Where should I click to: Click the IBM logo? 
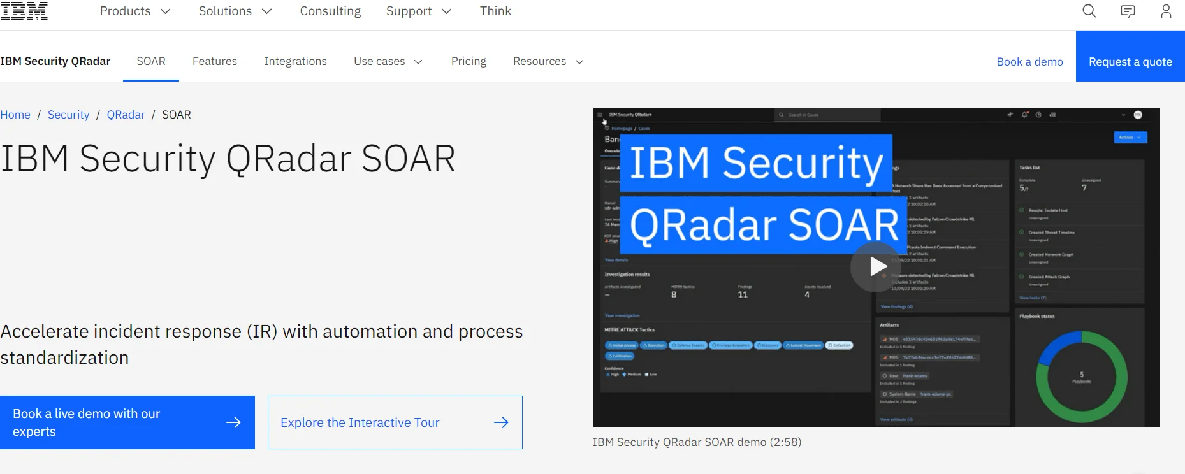[24, 11]
